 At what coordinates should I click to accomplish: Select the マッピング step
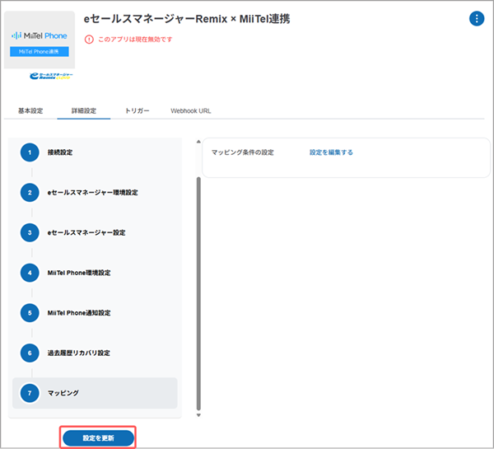tap(95, 393)
